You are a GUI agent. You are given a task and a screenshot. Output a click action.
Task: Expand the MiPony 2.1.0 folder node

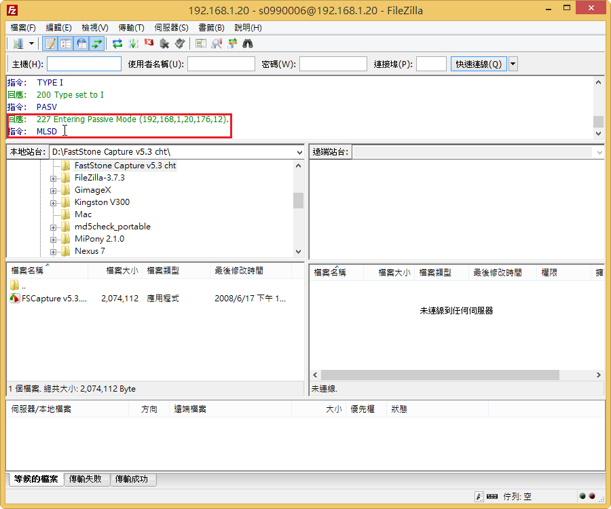[54, 240]
